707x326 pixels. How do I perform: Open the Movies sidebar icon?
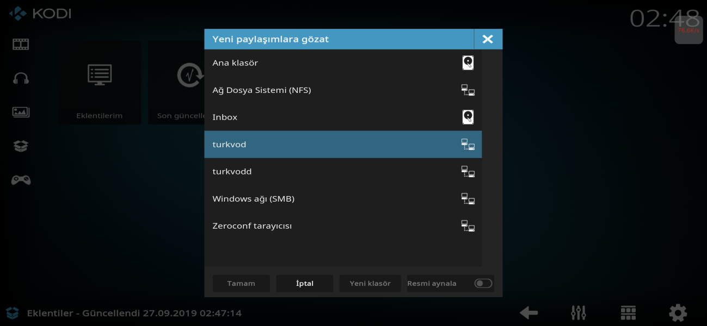[21, 44]
